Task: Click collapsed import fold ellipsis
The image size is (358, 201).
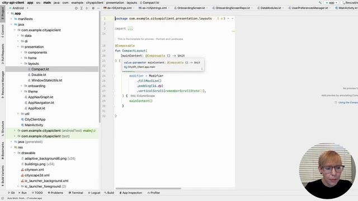Action: [130, 28]
